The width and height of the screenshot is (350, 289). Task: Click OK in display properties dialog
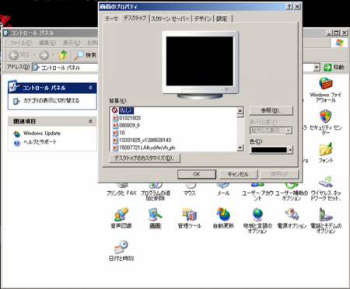(197, 174)
